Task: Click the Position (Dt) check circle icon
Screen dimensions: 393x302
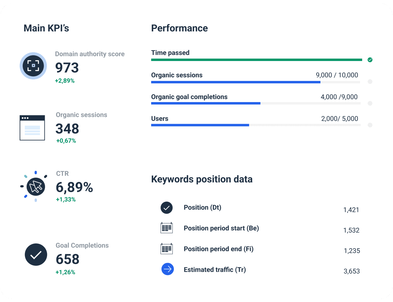Action: point(167,208)
